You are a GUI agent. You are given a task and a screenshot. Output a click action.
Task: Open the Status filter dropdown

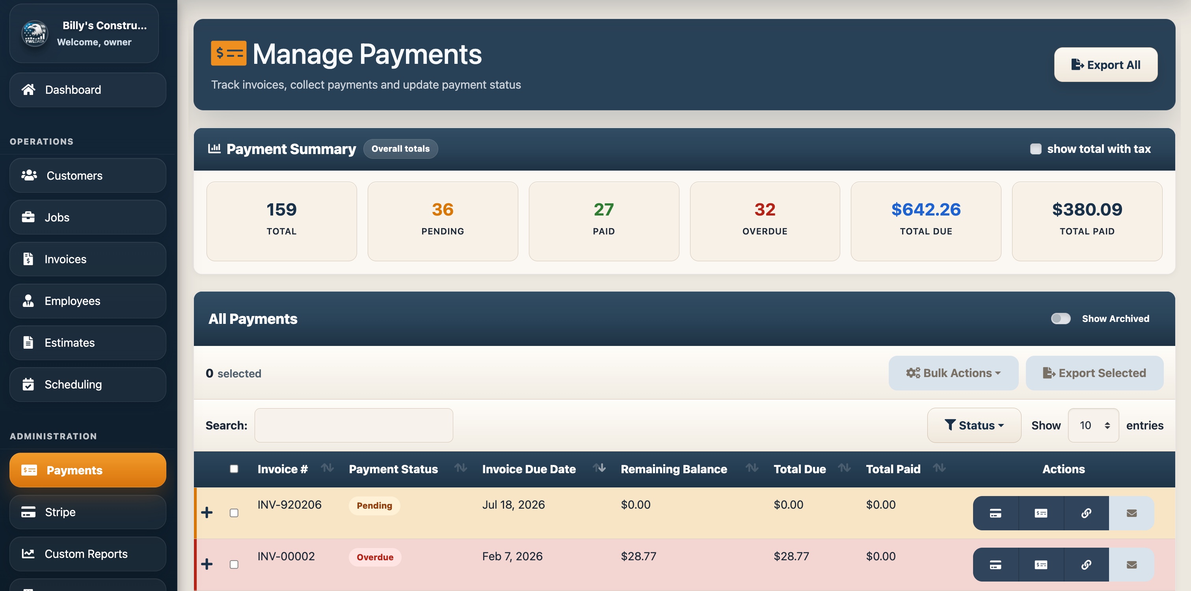point(974,425)
